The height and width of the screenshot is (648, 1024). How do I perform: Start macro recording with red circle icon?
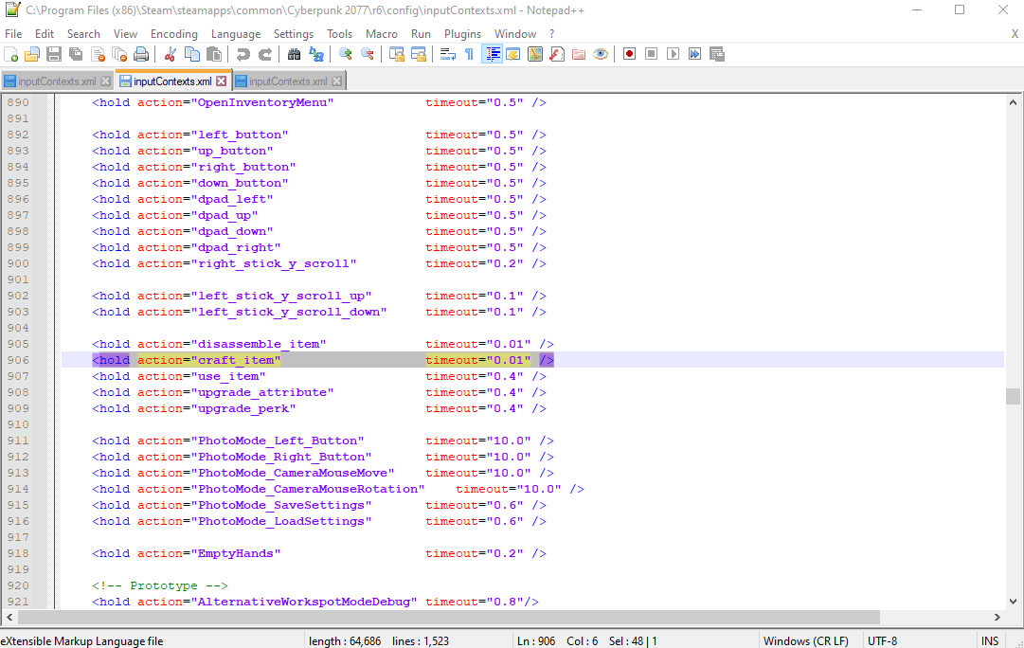click(629, 54)
